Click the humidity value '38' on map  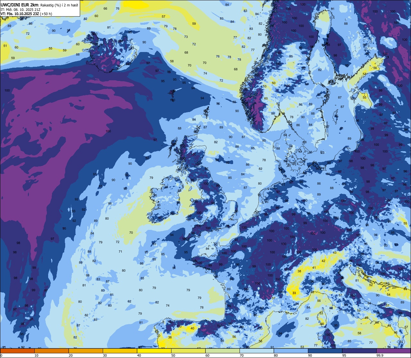[299, 271]
